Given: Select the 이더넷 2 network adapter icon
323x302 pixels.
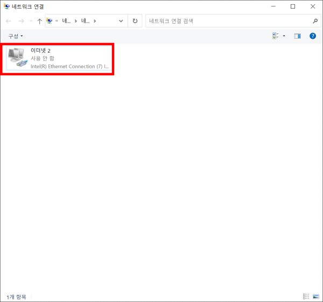Looking at the screenshot, I should tap(18, 57).
